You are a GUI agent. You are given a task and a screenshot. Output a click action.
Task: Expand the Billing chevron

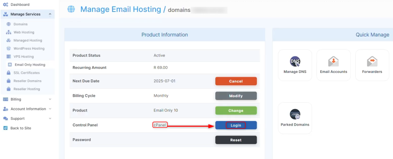pos(50,99)
